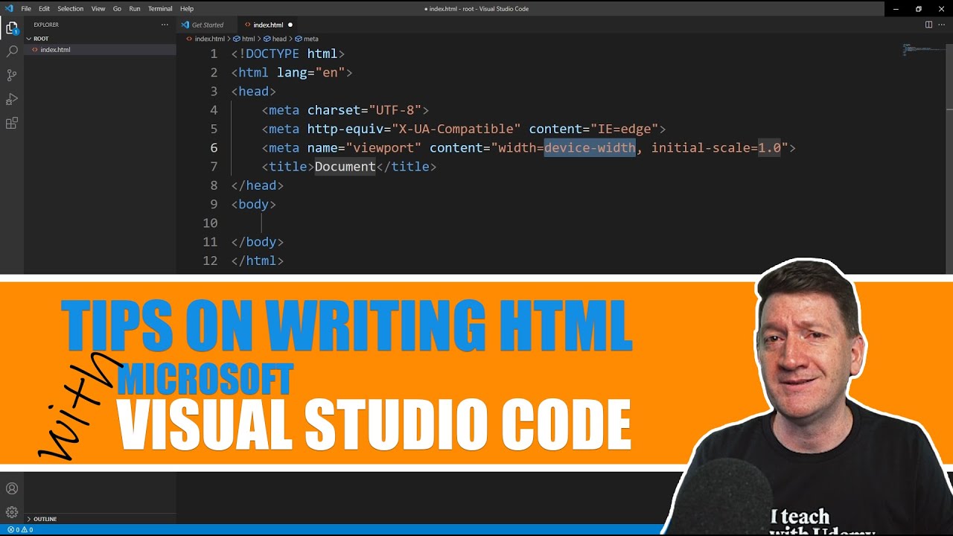The width and height of the screenshot is (953, 536).
Task: Select the index.html editor tab
Action: 268,25
